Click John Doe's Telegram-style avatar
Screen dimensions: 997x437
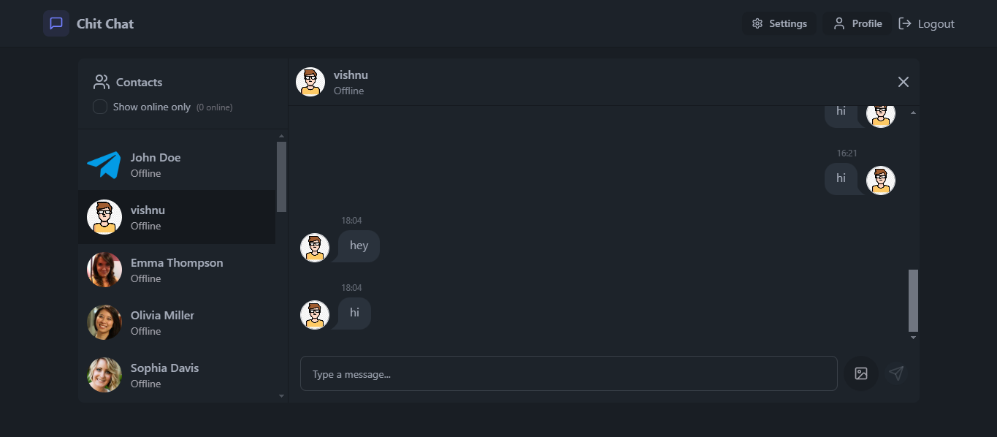[104, 165]
